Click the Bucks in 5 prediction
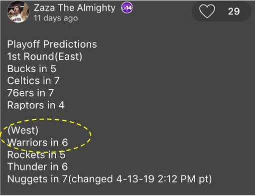This screenshot has height=196, width=255. click(x=32, y=69)
